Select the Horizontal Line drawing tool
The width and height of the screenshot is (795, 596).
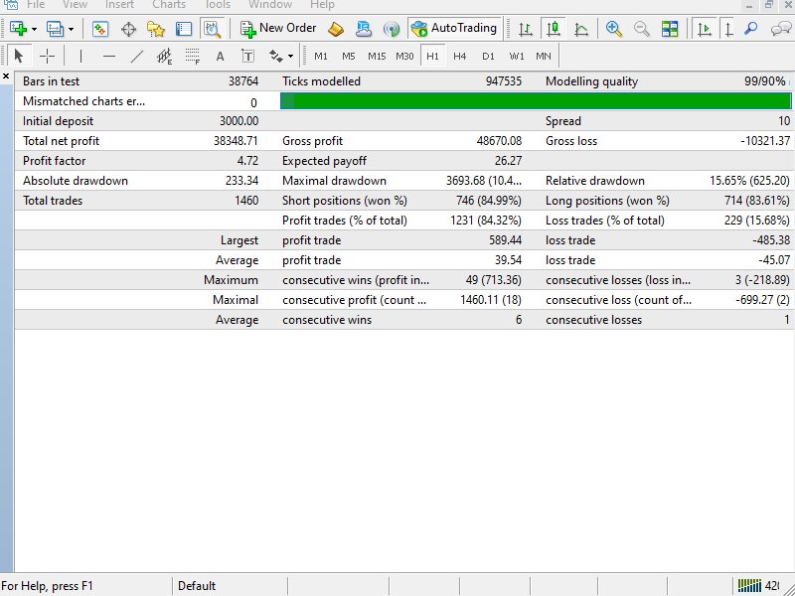point(109,56)
